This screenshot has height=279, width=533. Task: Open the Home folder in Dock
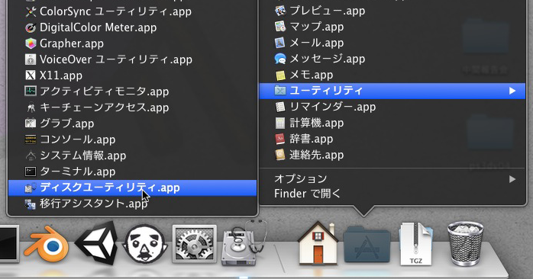(x=318, y=243)
